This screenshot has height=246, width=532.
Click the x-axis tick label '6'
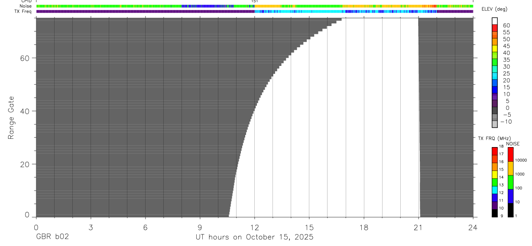tap(145, 227)
